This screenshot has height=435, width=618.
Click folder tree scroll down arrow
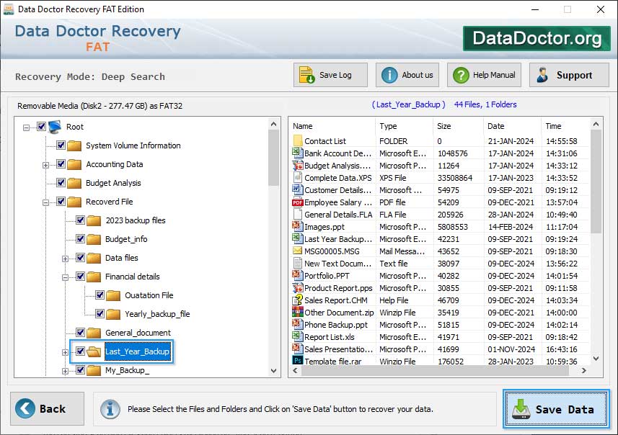(x=274, y=371)
